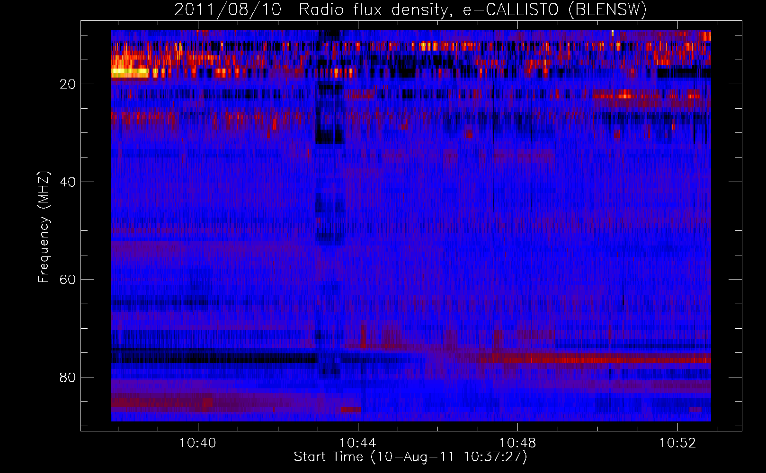Viewport: 766px width, 473px height.
Task: Click the '40' frequency tick label
Action: [68, 182]
